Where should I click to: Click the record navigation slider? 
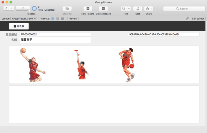tap(23, 11)
